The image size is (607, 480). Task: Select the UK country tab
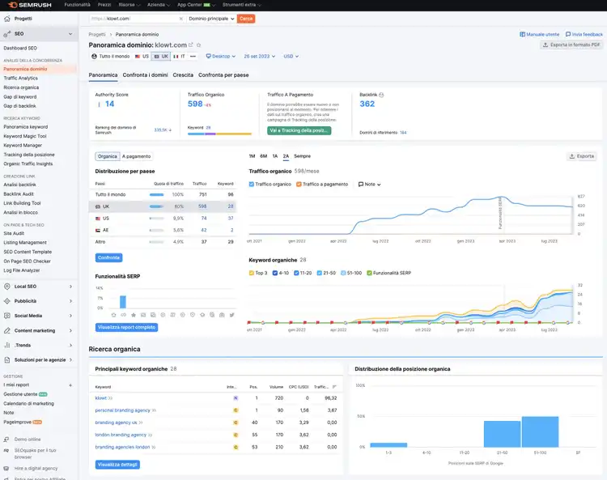[x=161, y=57]
